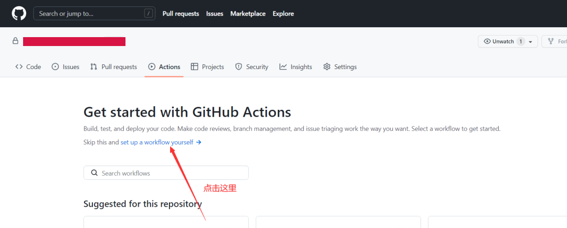Select the Actions tab
This screenshot has width=567, height=228.
click(164, 66)
